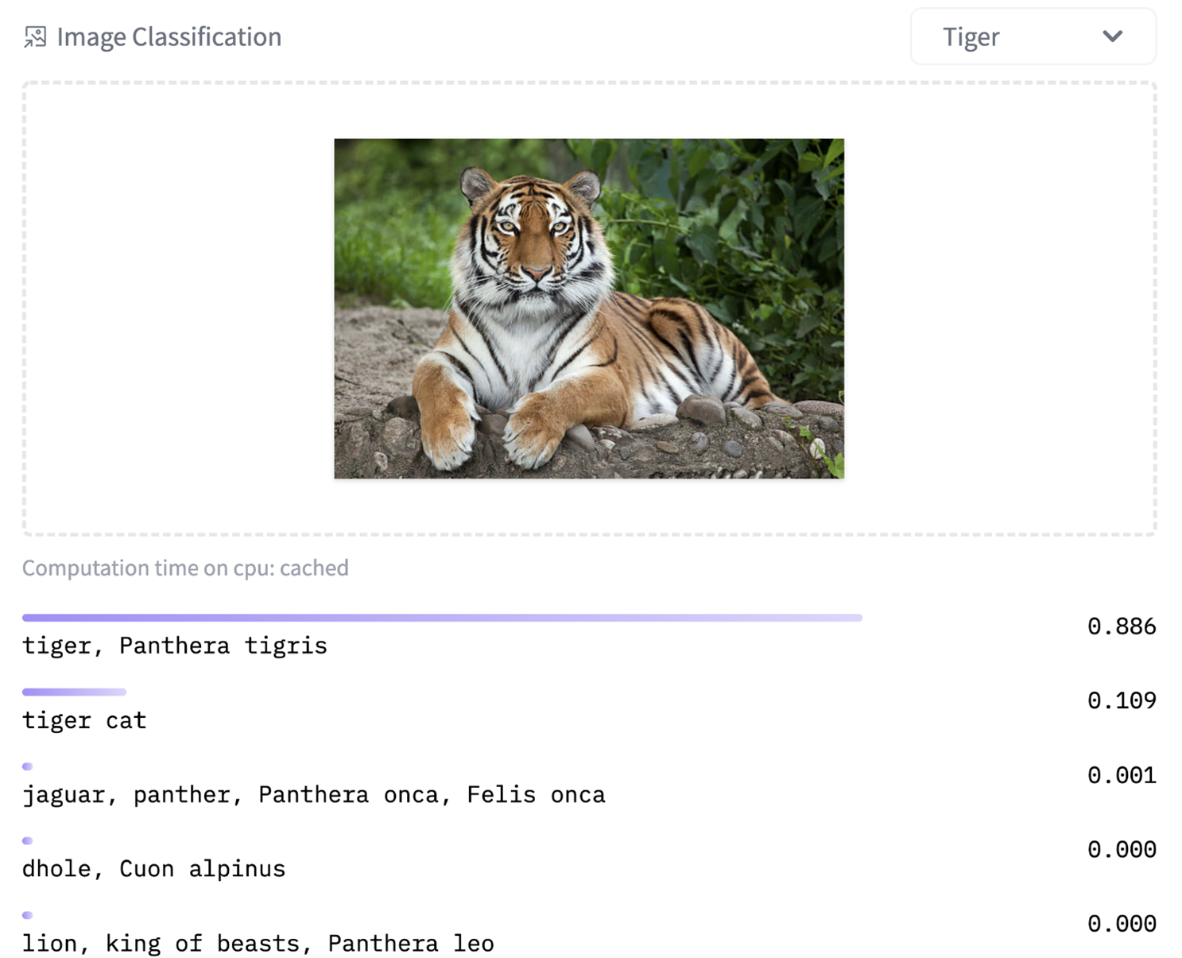The width and height of the screenshot is (1182, 958).
Task: Click the dhole, Cuon alpinus label
Action: 153,868
